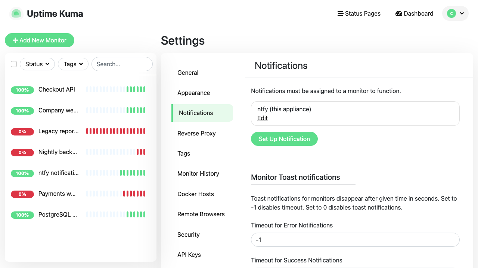Click Checkout API 100% uptime badge

tap(22, 90)
